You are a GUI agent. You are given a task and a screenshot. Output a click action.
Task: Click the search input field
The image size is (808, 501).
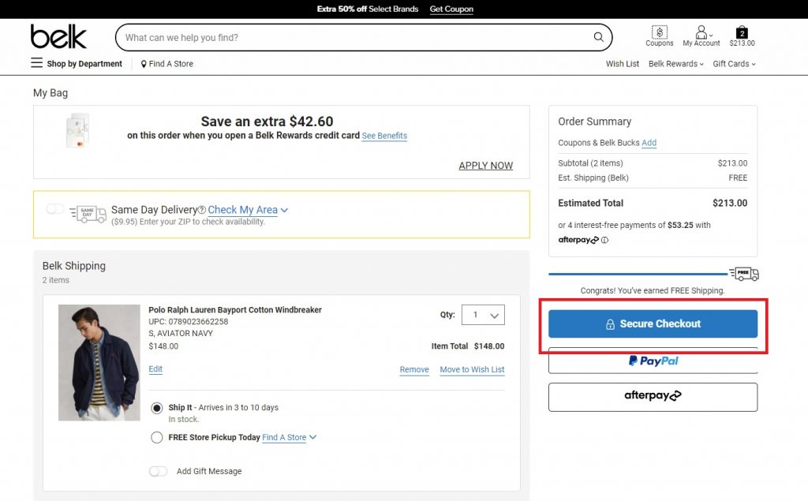(355, 37)
